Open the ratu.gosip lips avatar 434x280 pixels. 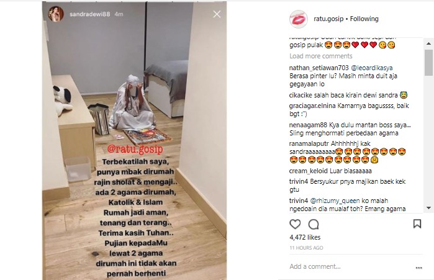coord(299,19)
